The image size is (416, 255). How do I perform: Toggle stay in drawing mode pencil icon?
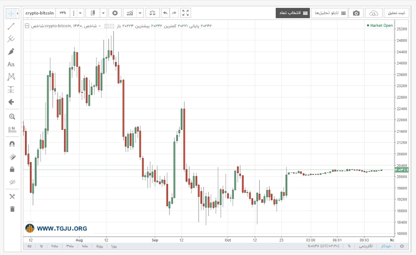[12, 157]
